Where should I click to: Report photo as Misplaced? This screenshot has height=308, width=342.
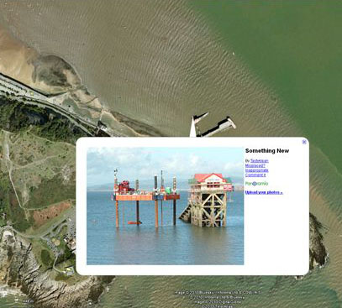[255, 165]
